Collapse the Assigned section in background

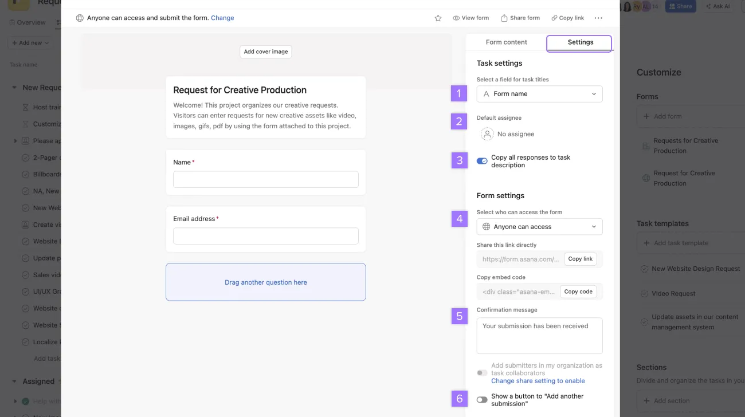14,381
